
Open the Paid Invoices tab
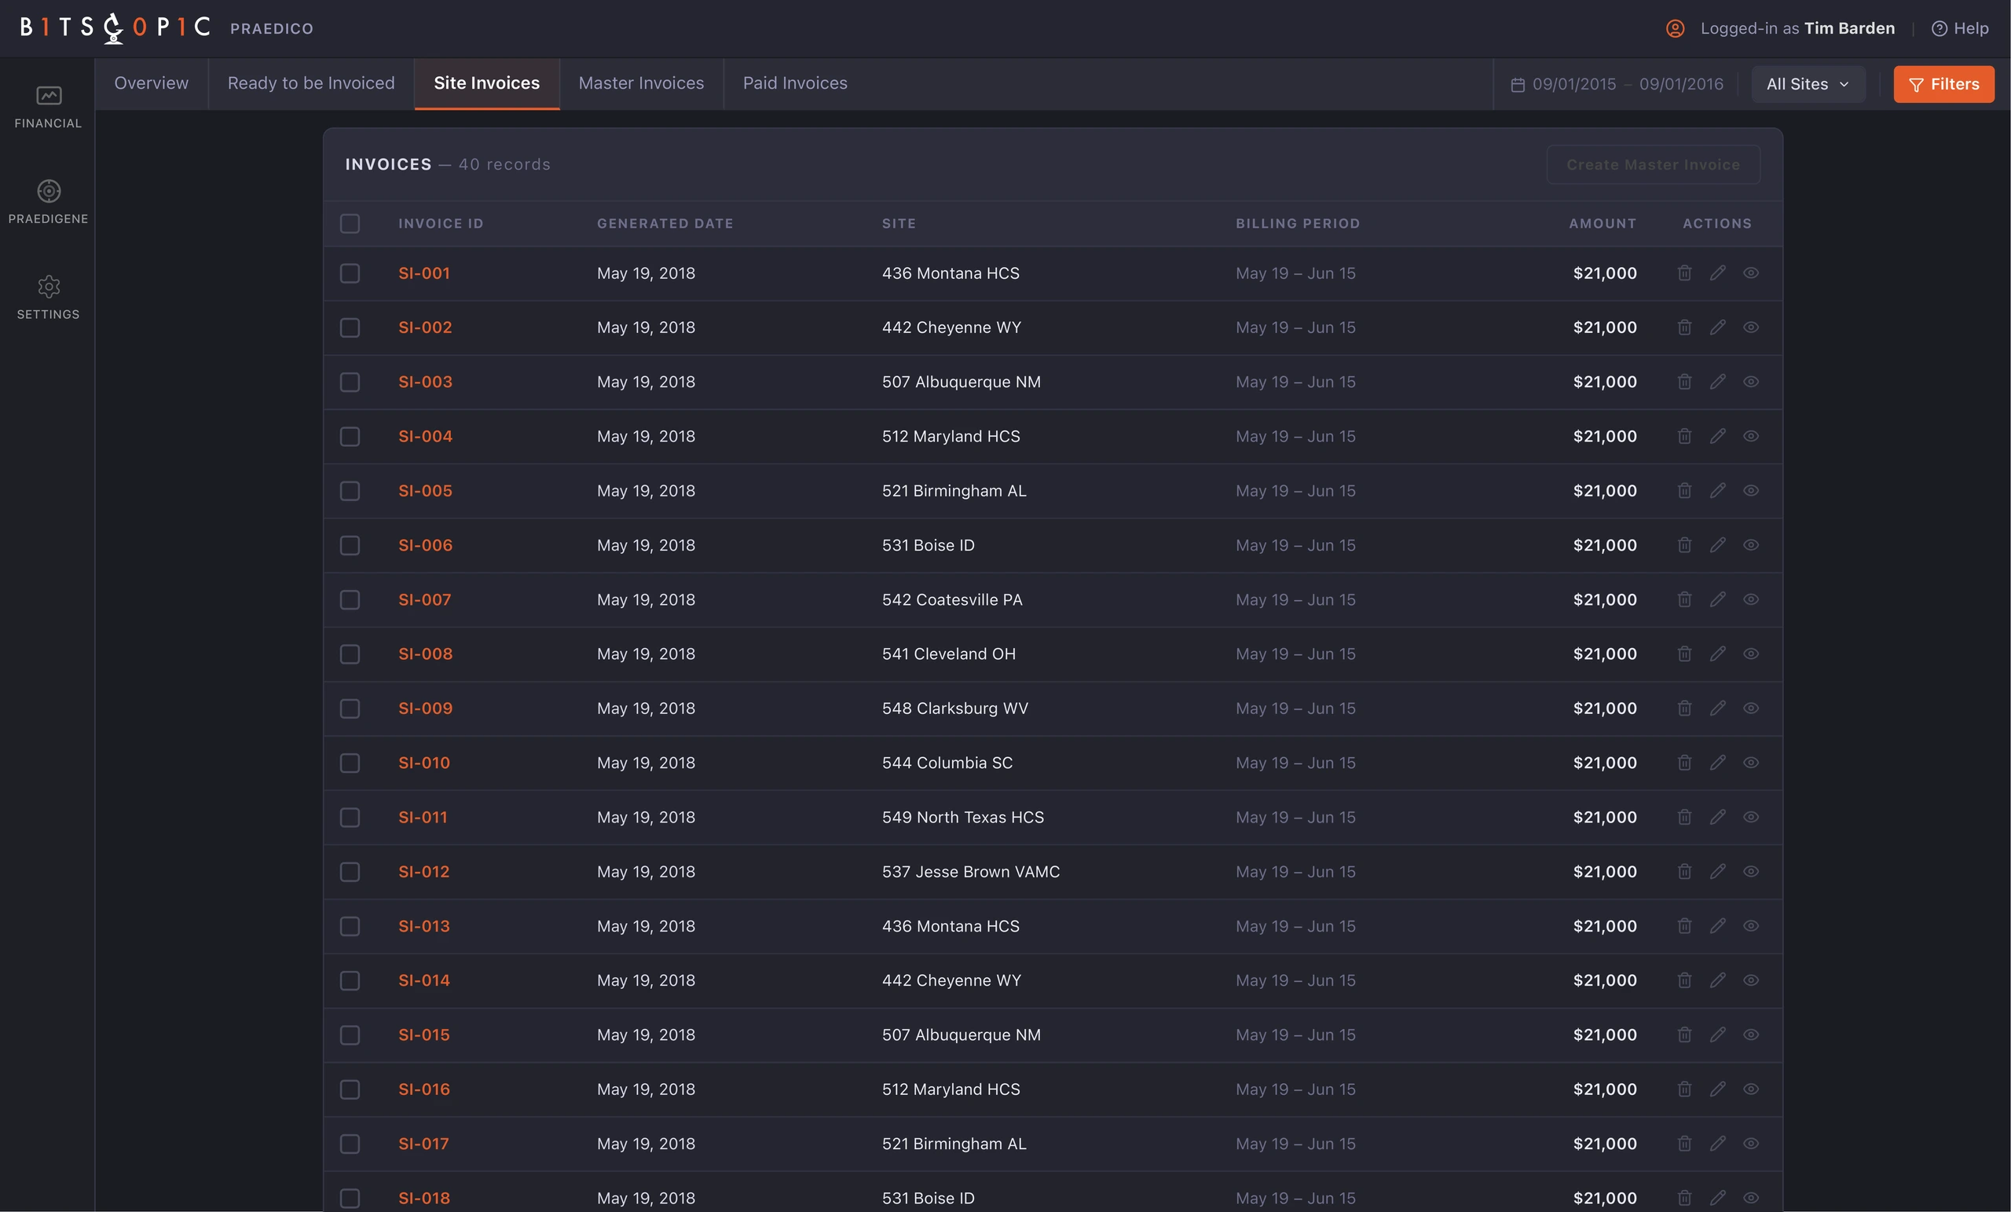pos(795,83)
